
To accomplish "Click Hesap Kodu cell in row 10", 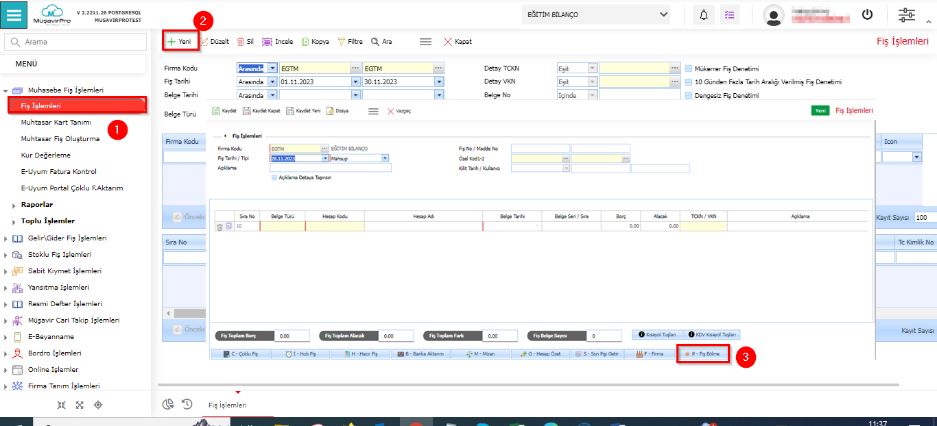I will [x=335, y=226].
